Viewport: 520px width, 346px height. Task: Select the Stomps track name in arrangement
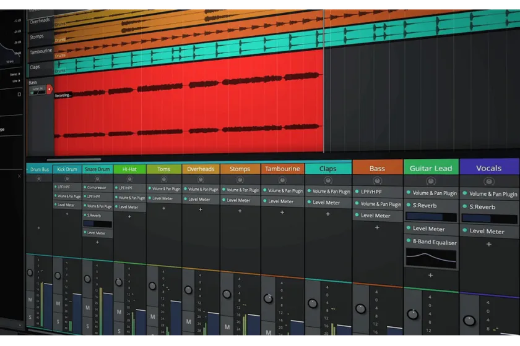(x=37, y=36)
